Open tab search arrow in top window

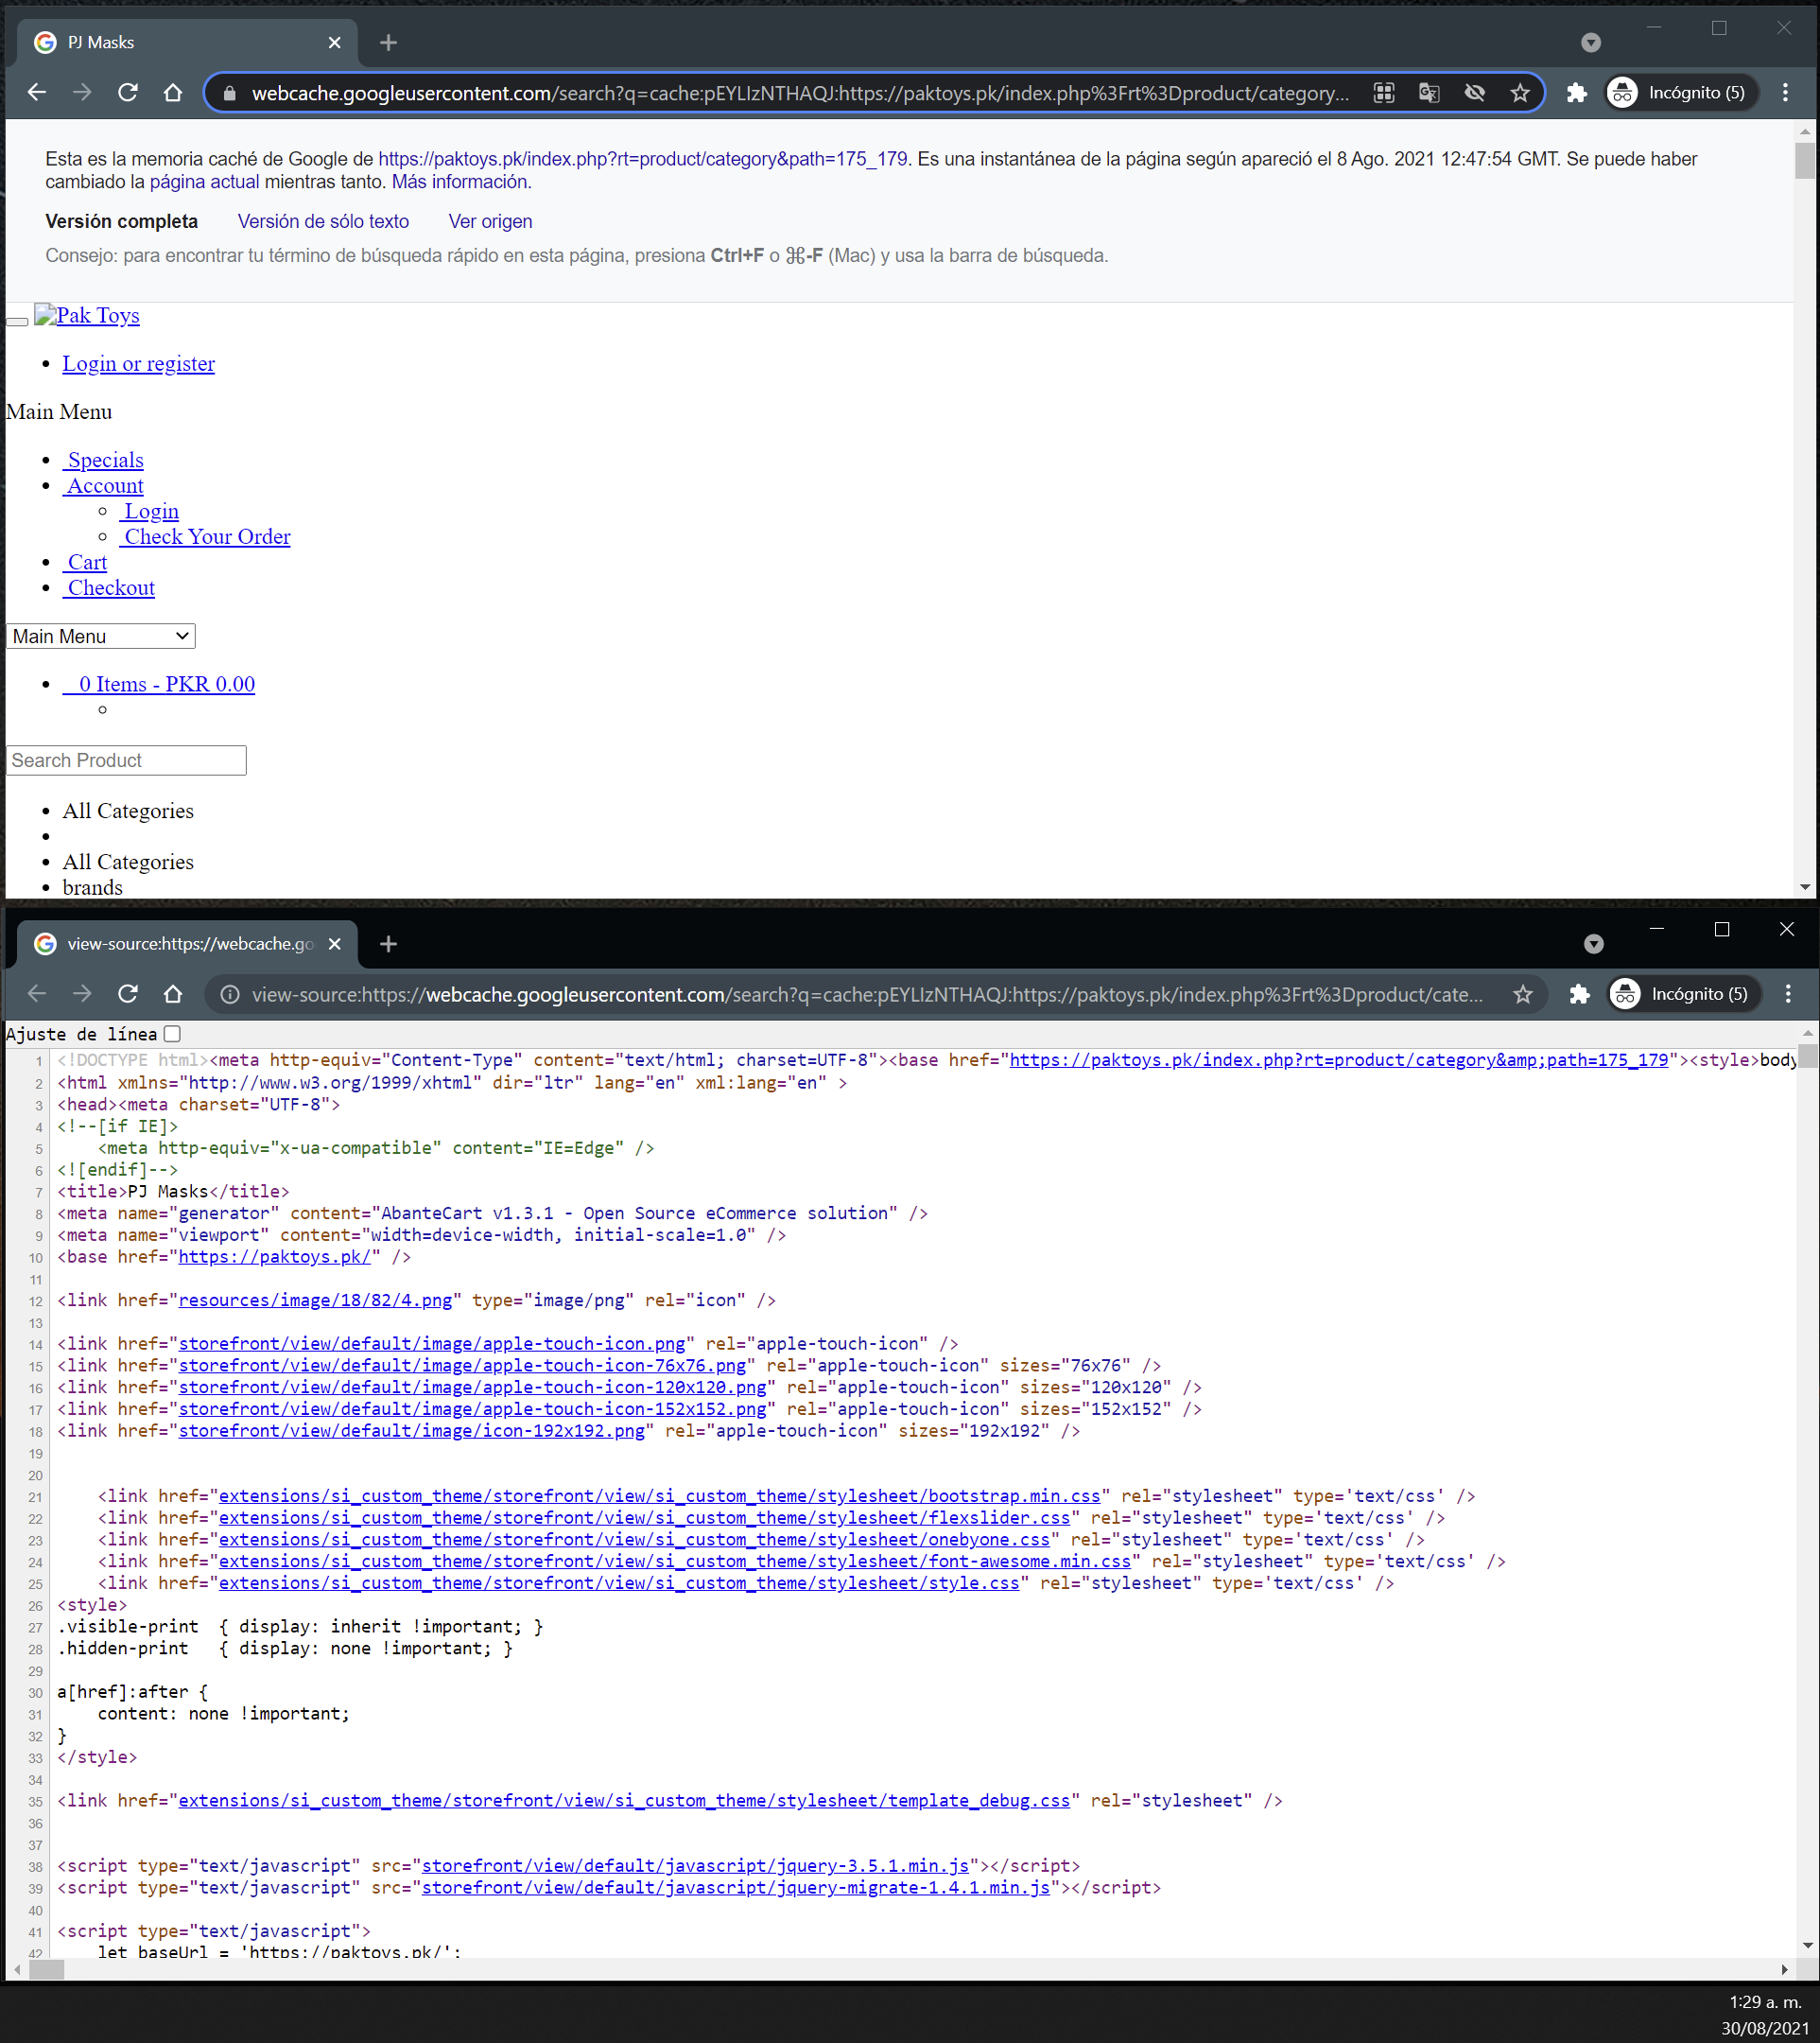(x=1591, y=42)
